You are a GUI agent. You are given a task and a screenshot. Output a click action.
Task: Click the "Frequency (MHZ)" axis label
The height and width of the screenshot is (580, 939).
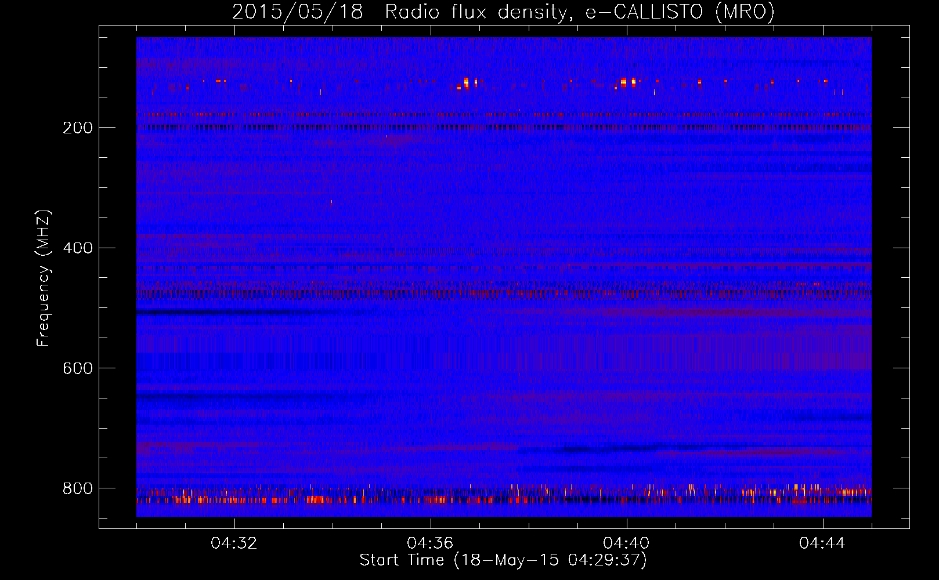coord(44,278)
